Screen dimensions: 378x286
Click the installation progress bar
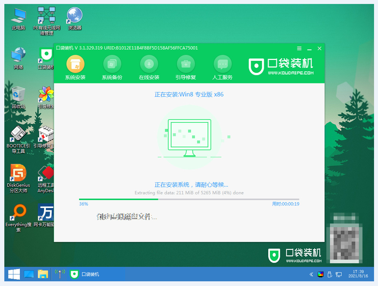pyautogui.click(x=189, y=199)
